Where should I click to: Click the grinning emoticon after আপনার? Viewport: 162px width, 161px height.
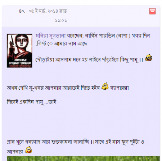pos(28,150)
